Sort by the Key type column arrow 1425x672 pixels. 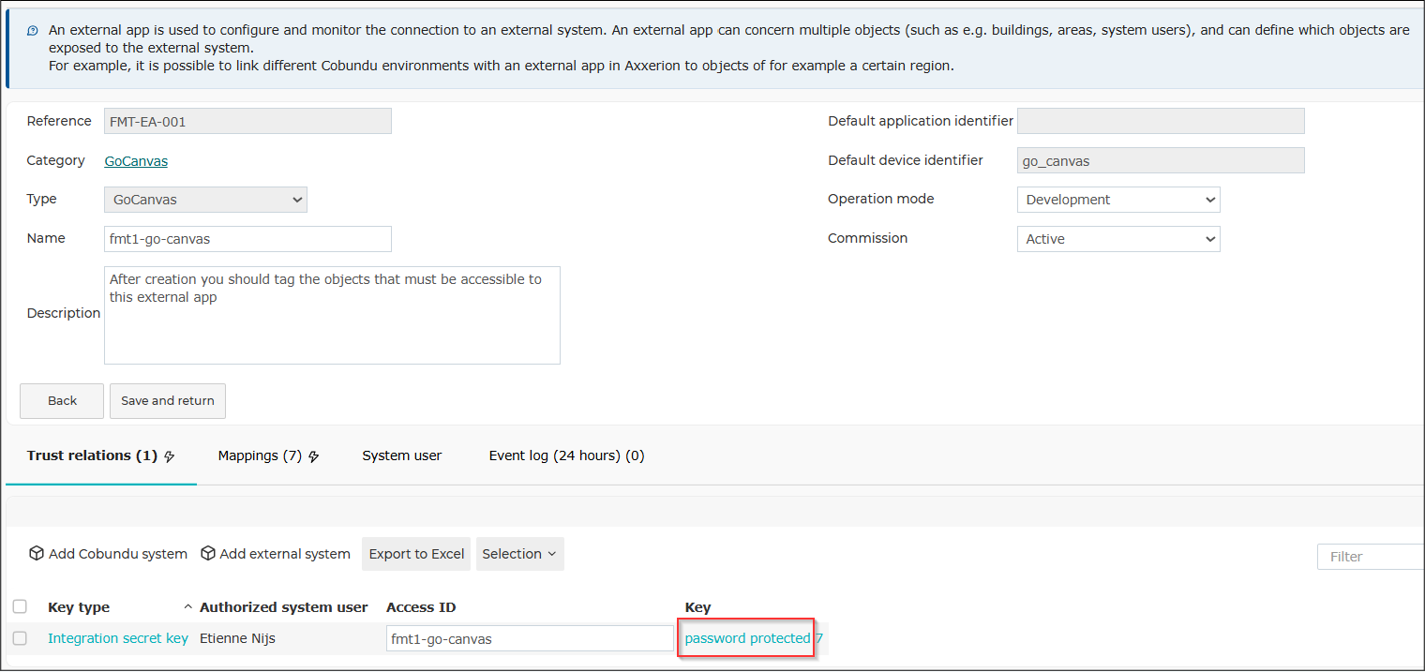point(187,607)
